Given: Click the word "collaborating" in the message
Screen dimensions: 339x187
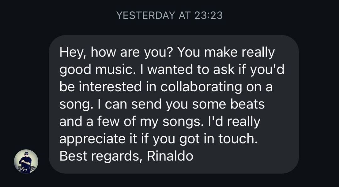Looking at the screenshot, I should click(201, 87).
